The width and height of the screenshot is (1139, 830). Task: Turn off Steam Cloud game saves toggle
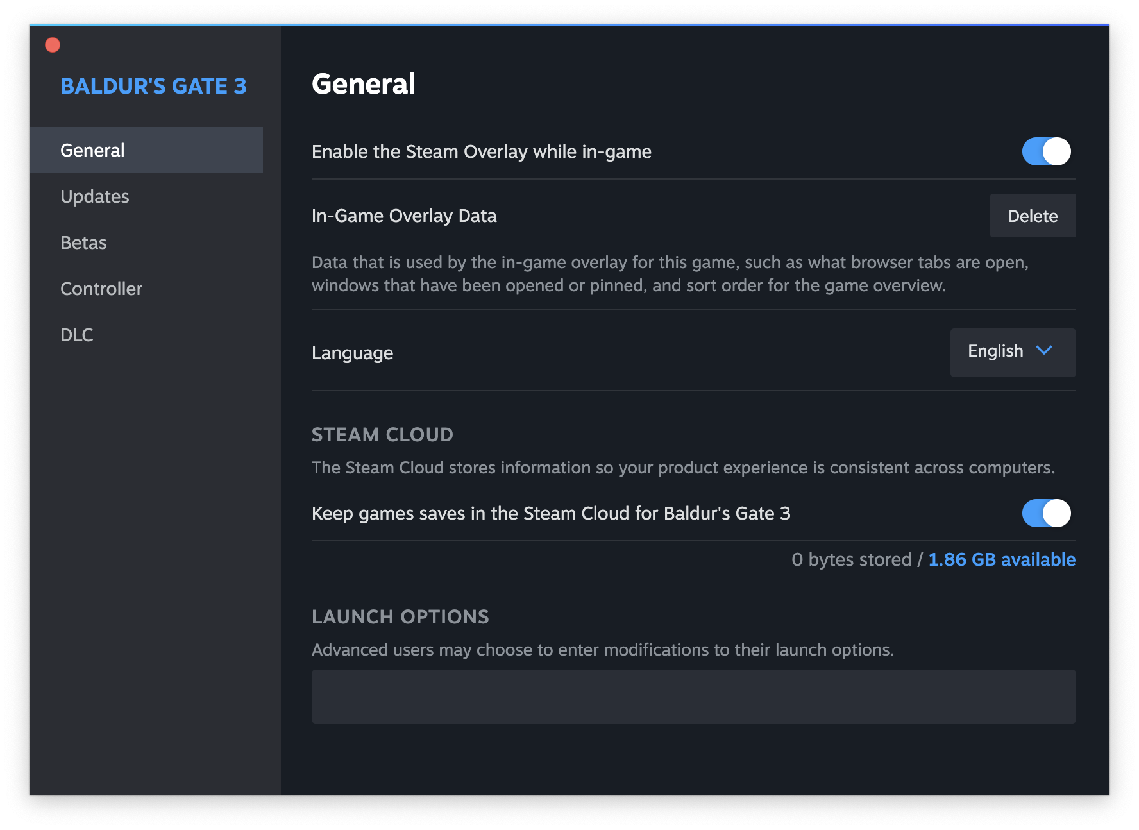point(1046,513)
